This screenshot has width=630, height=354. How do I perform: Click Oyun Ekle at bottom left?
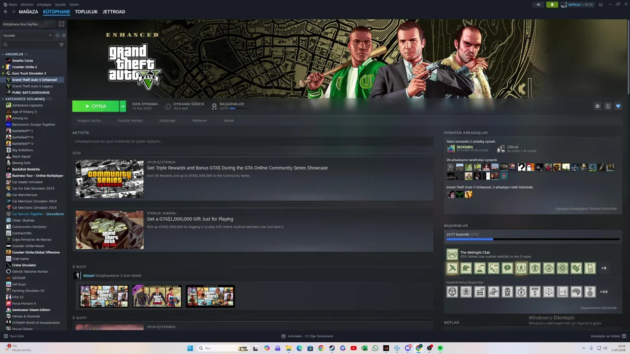pyautogui.click(x=14, y=336)
